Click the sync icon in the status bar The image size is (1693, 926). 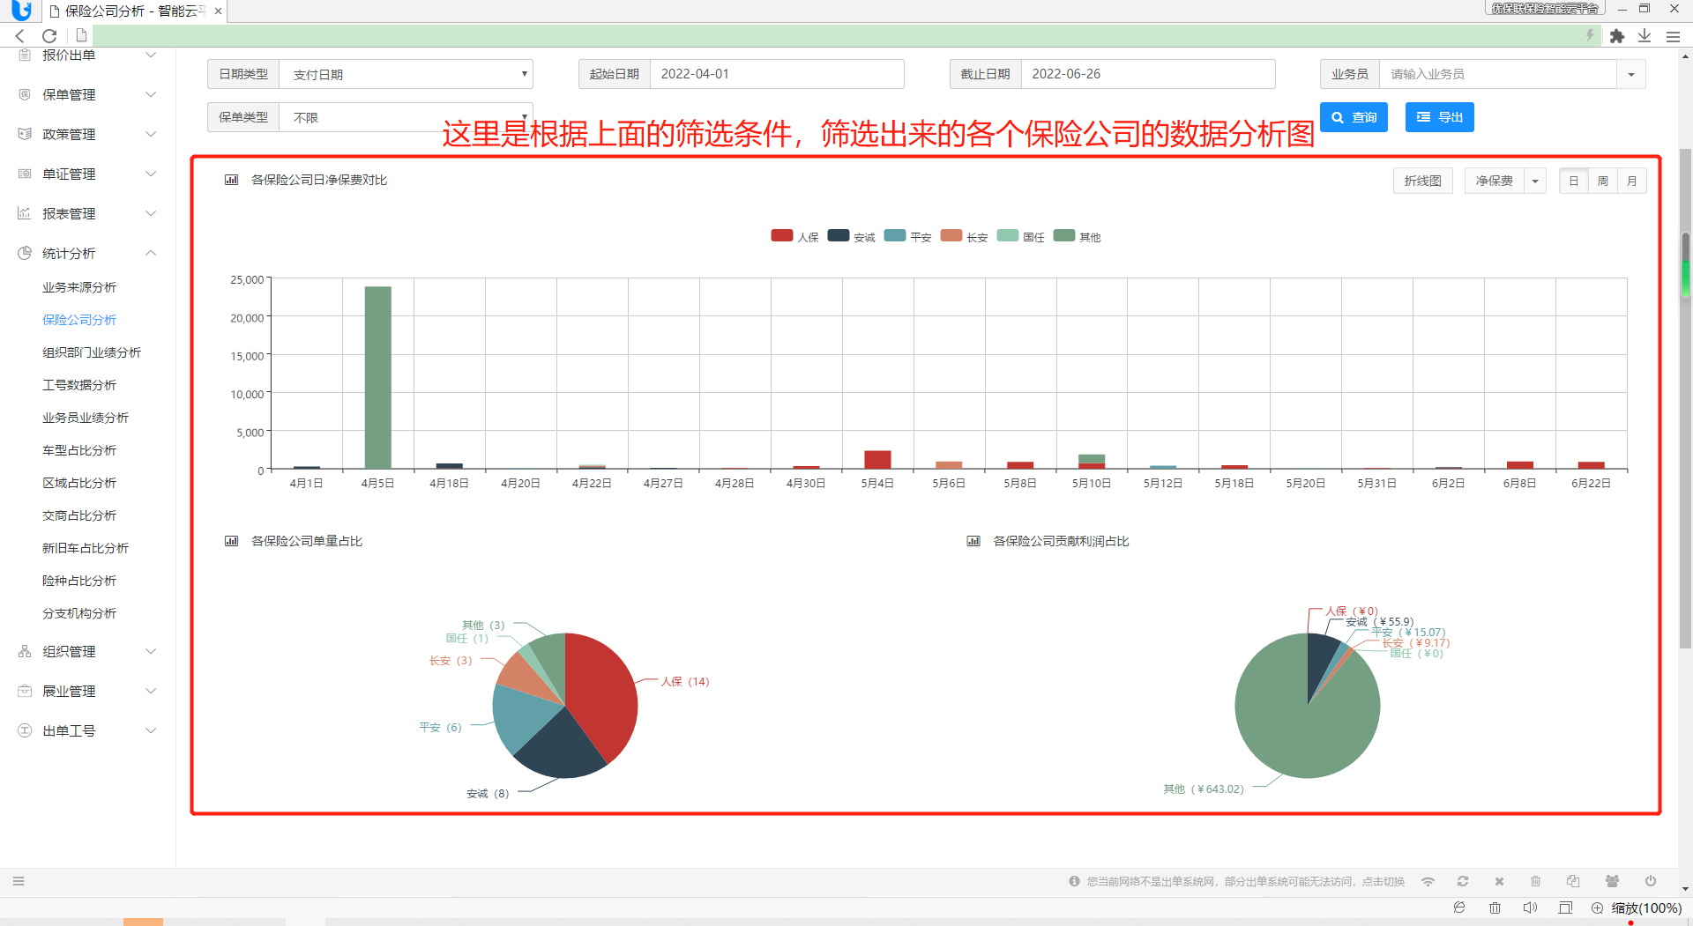[1463, 881]
